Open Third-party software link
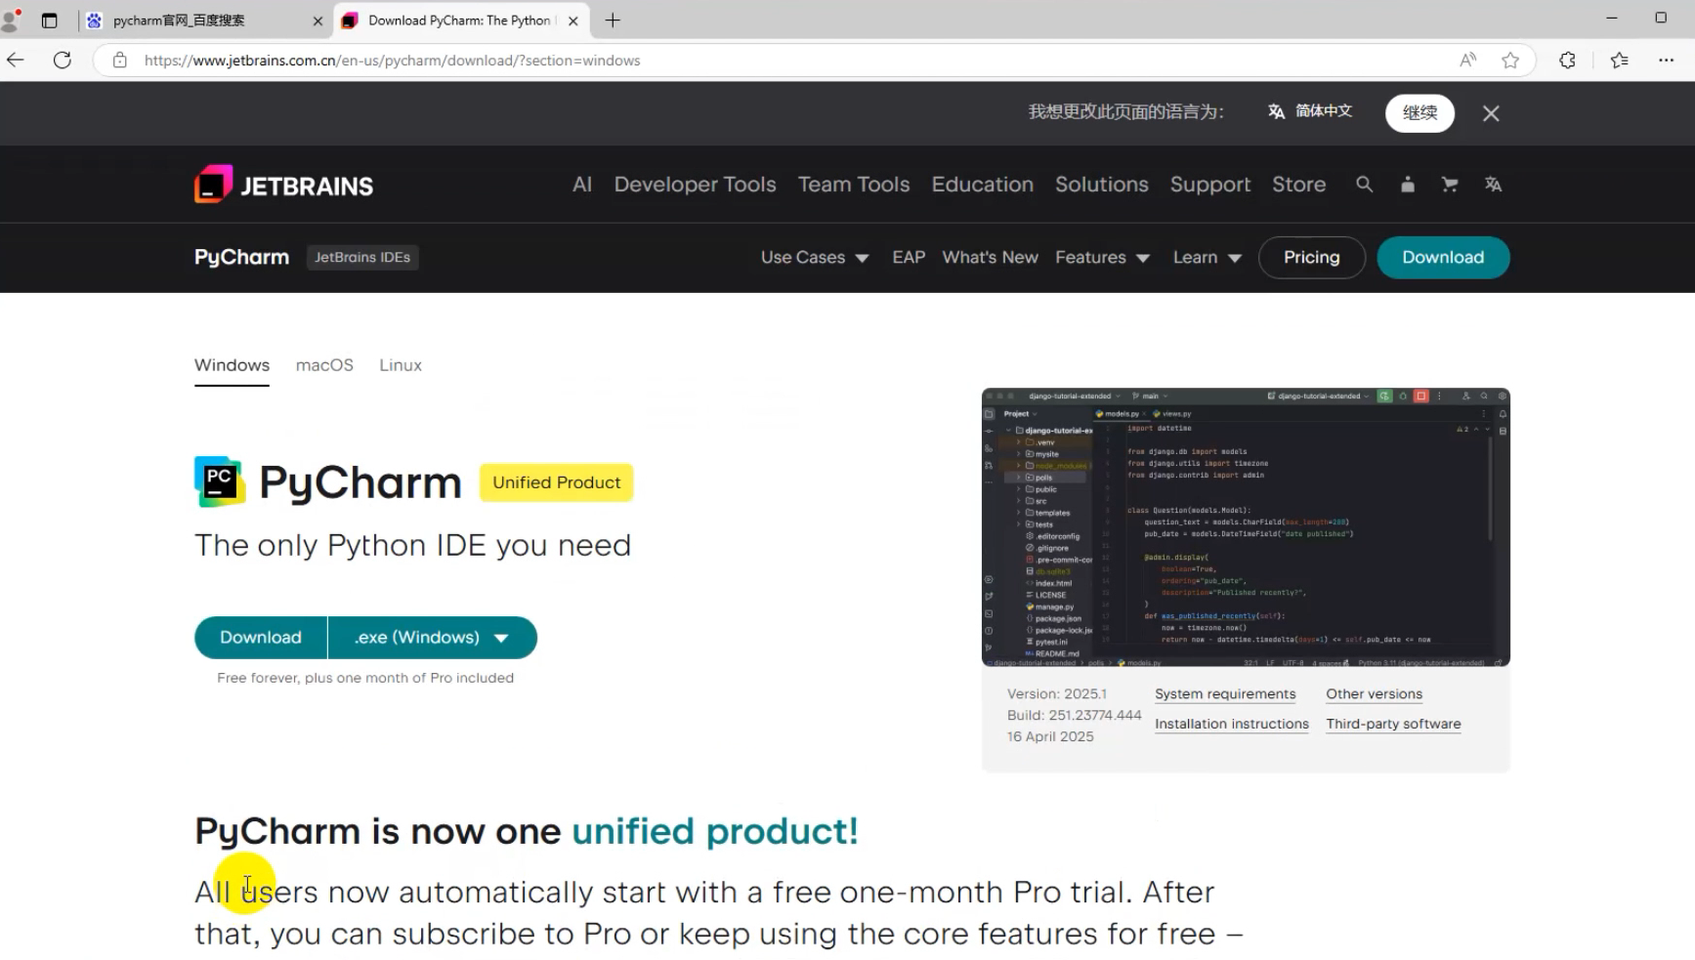This screenshot has height=960, width=1695. point(1393,725)
